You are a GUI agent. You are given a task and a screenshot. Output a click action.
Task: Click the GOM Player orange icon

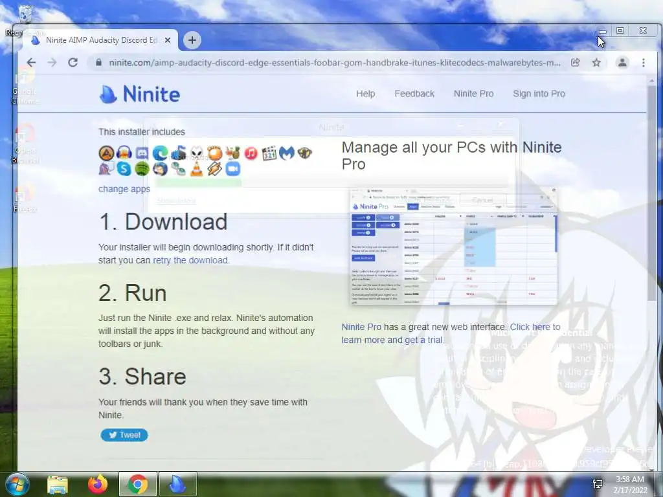pyautogui.click(x=215, y=153)
